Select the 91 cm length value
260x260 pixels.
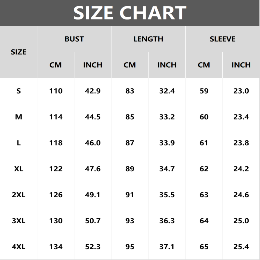(130, 195)
